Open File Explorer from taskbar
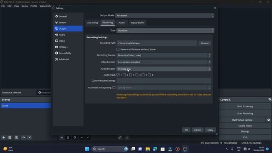The width and height of the screenshot is (272, 153). click(x=147, y=149)
